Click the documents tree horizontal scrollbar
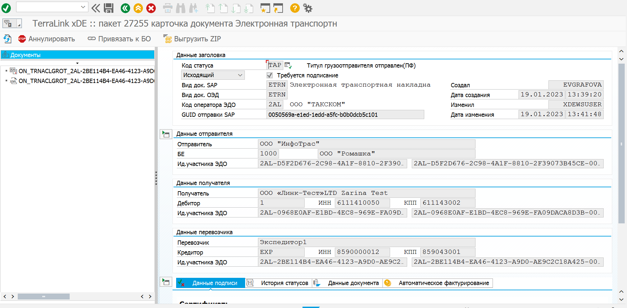The height and width of the screenshot is (308, 627). pyautogui.click(x=44, y=297)
